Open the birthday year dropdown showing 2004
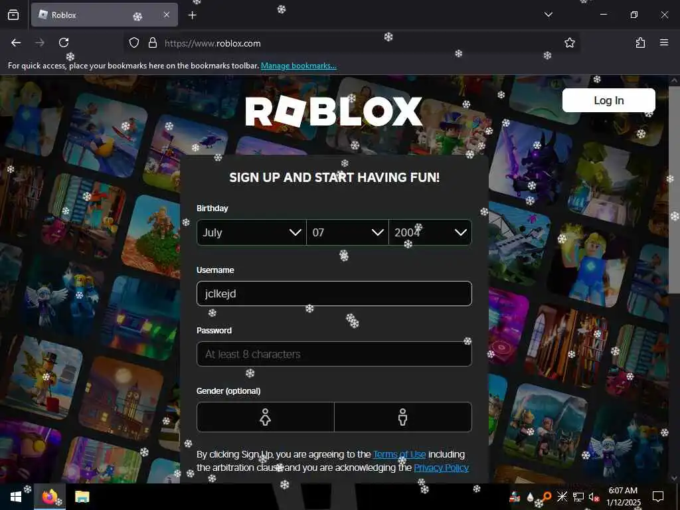 click(x=430, y=232)
